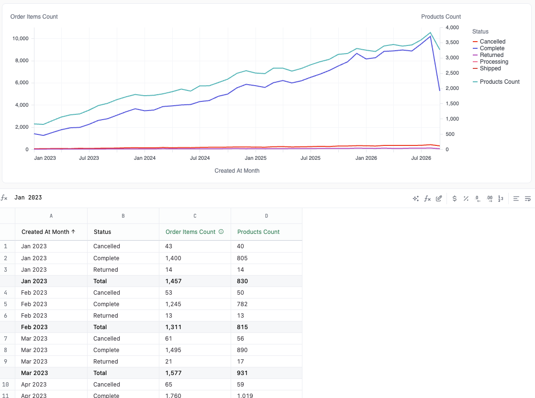Select the cell with value 782
Viewport: 535px width, 398px height.
267,304
